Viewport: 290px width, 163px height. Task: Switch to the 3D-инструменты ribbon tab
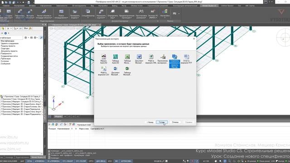pos(79,6)
